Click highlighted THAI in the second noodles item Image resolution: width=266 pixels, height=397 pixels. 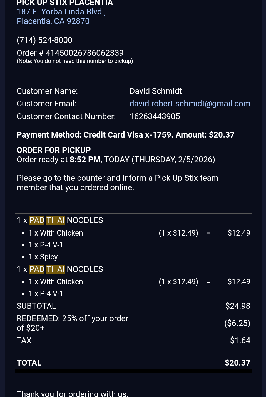(x=56, y=269)
